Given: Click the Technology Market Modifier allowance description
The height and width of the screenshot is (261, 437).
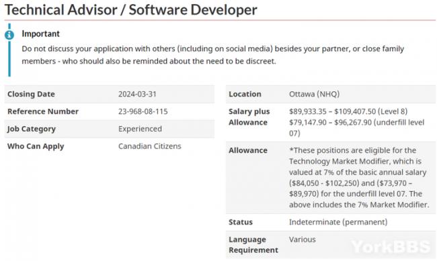Looking at the screenshot, I should point(359,178).
